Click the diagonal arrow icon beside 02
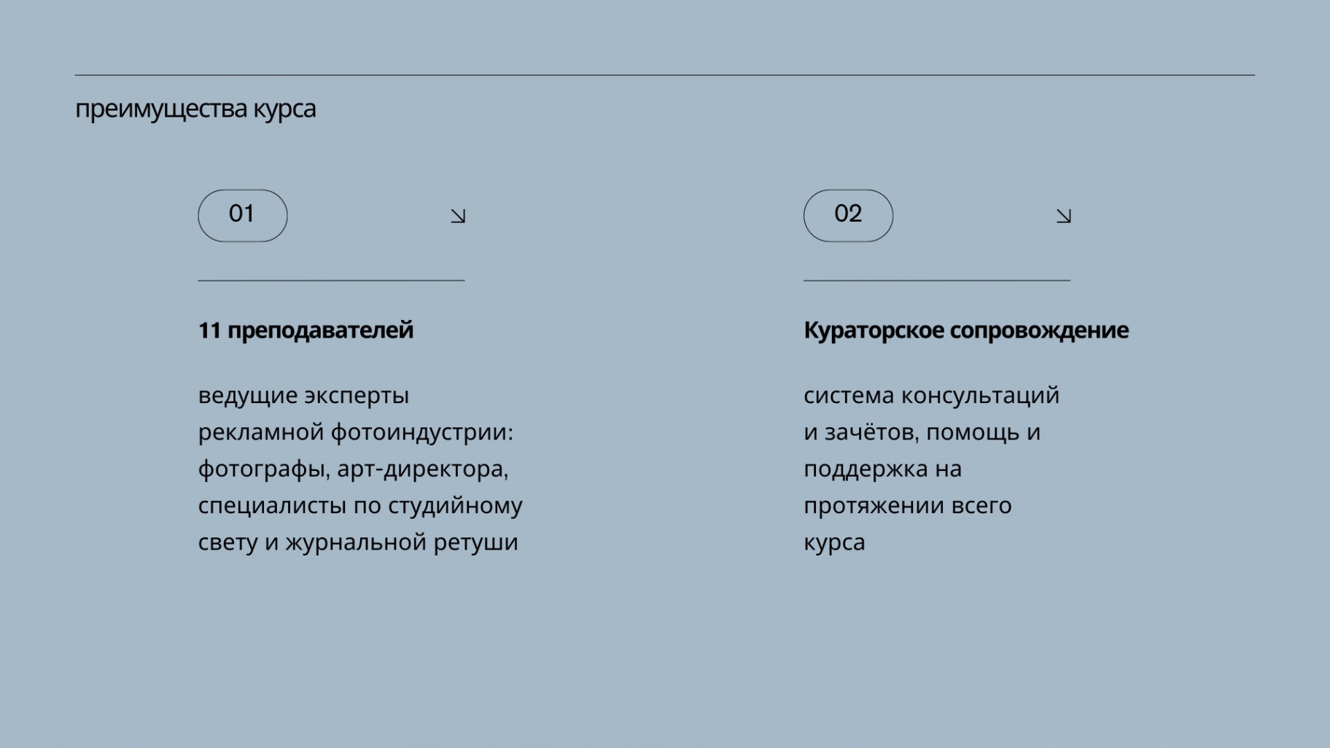1330x748 pixels. pos(1064,216)
